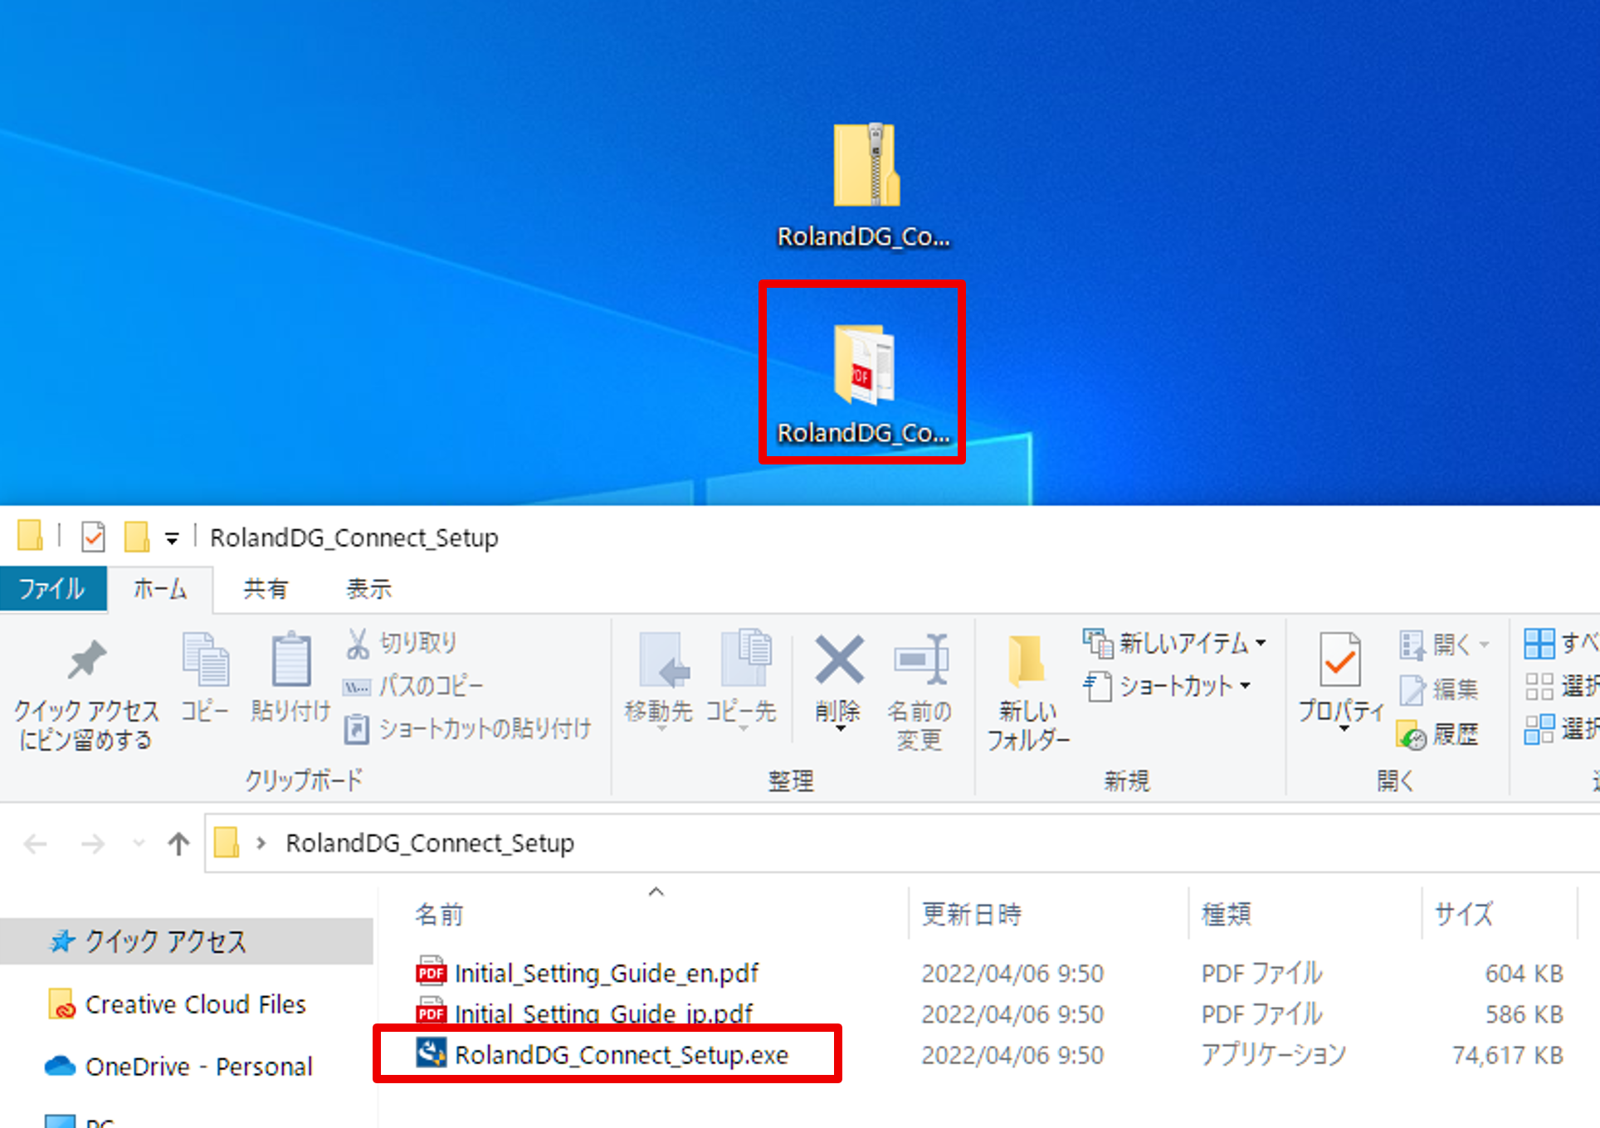Screen dimensions: 1600x1128
Task: Click the 604 KB size cell
Action: (x=1524, y=973)
